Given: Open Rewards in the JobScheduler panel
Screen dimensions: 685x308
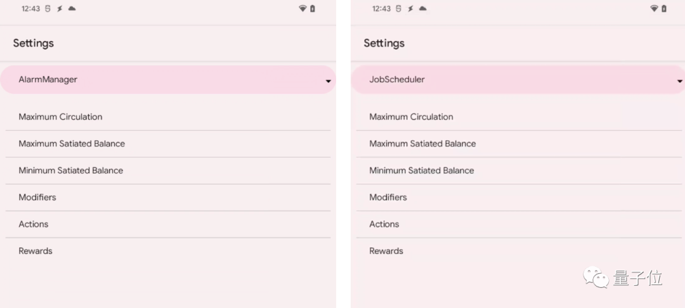Looking at the screenshot, I should (386, 251).
